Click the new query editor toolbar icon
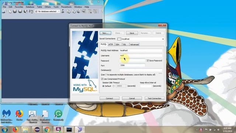Viewport: 236px width, 133px height. 10,11
